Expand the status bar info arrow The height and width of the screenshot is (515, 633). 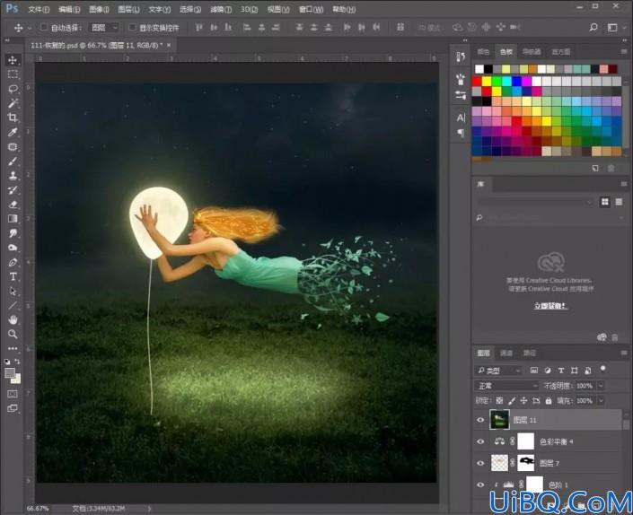149,509
